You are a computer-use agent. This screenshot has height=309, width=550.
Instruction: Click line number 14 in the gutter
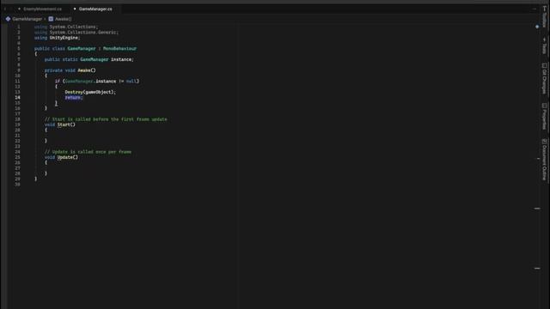(17, 97)
